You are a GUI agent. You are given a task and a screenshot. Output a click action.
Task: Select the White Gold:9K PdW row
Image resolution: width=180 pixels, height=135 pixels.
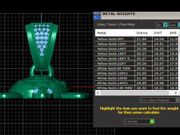[137, 68]
